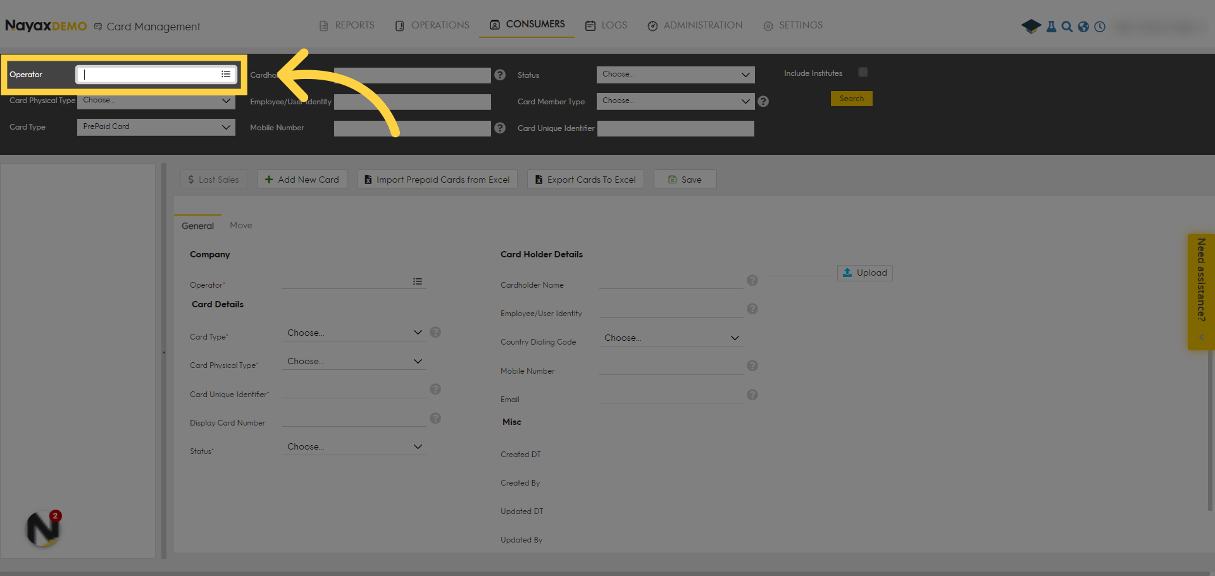Focus Mobile Number field in Card Holder Details
This screenshot has width=1215, height=576.
coord(671,367)
